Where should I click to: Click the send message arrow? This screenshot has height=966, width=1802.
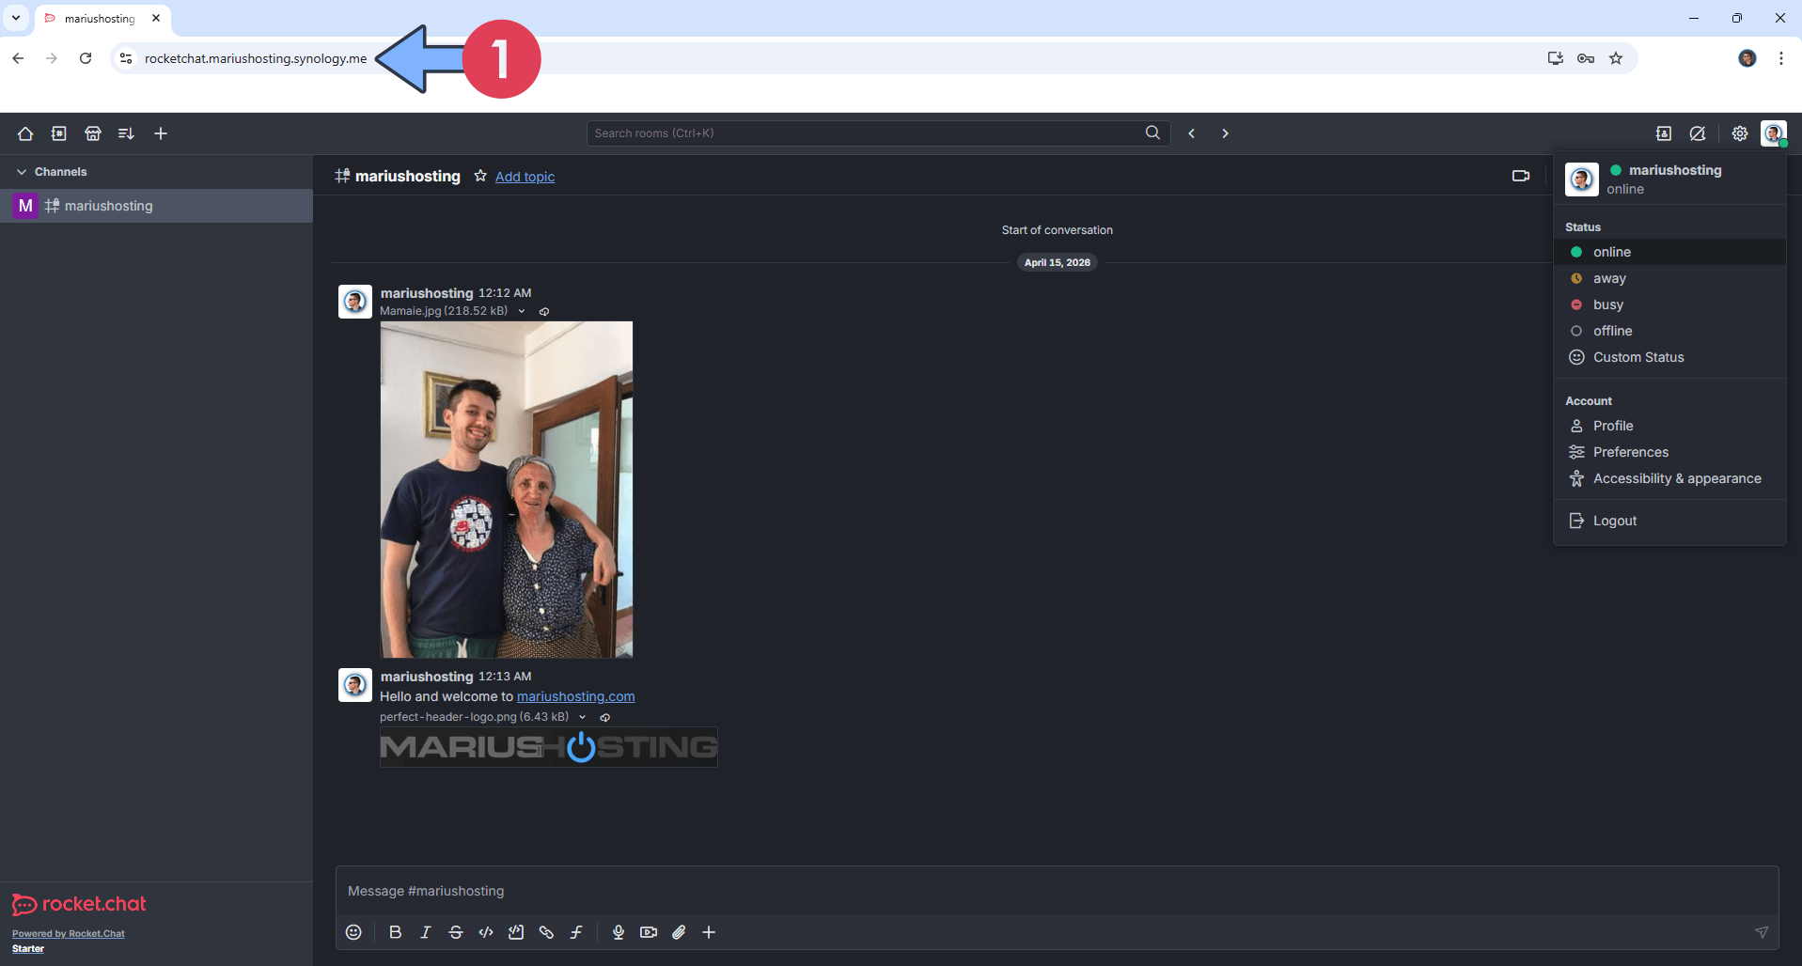(x=1762, y=932)
